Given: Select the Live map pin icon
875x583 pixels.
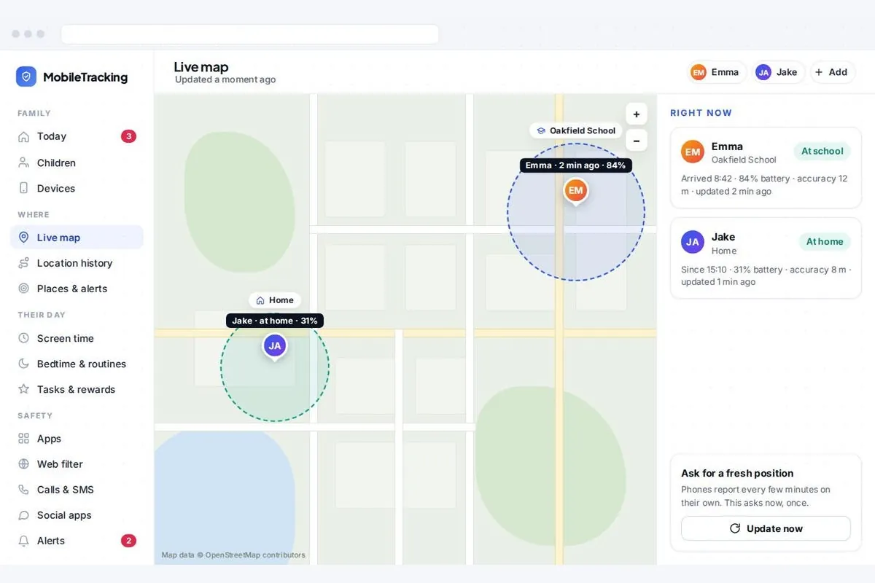Looking at the screenshot, I should click(x=23, y=238).
